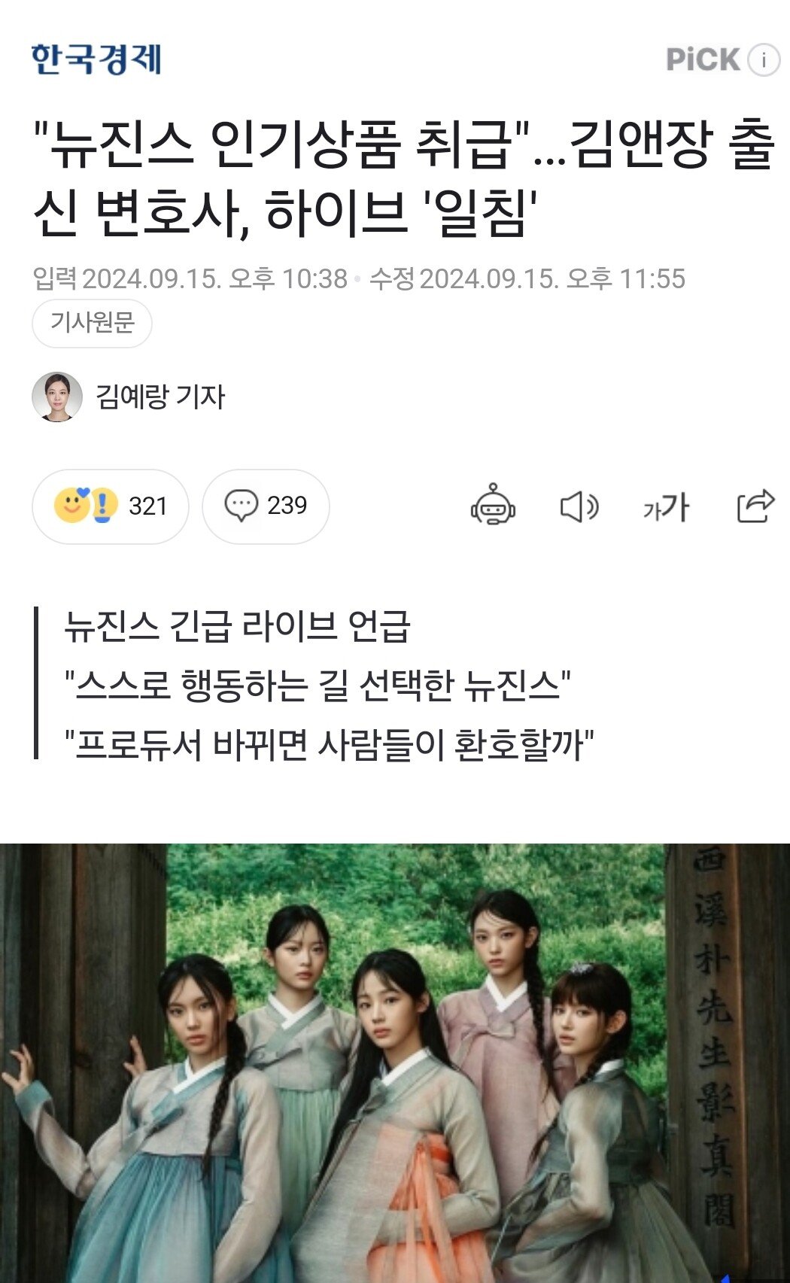The height and width of the screenshot is (1283, 790).
Task: Open the PiCK info circle icon
Action: 764,59
